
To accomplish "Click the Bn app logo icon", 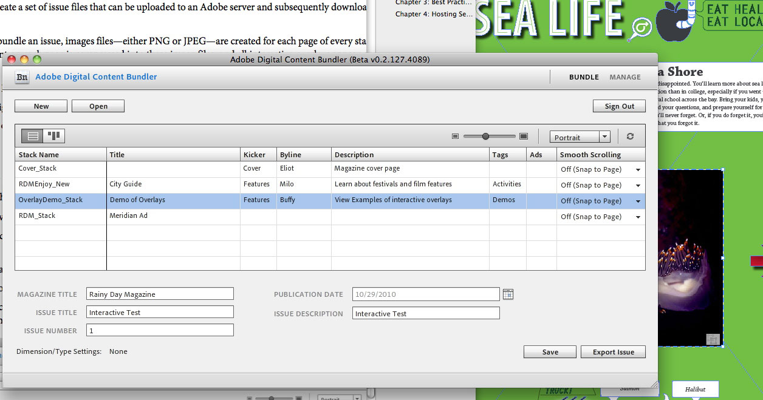I will 22,77.
